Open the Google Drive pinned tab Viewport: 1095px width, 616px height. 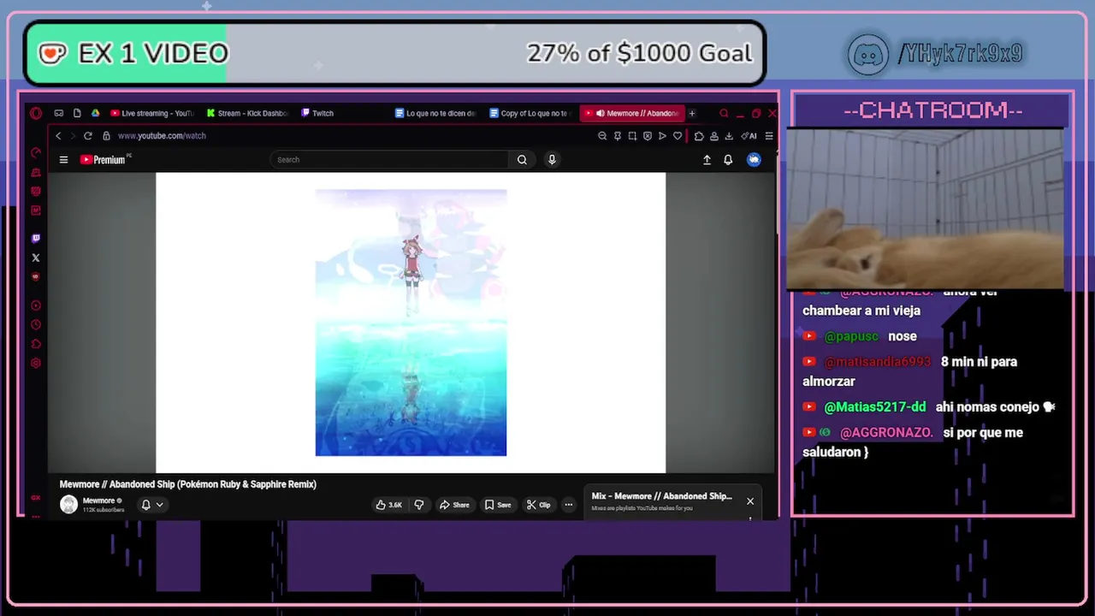click(x=95, y=113)
